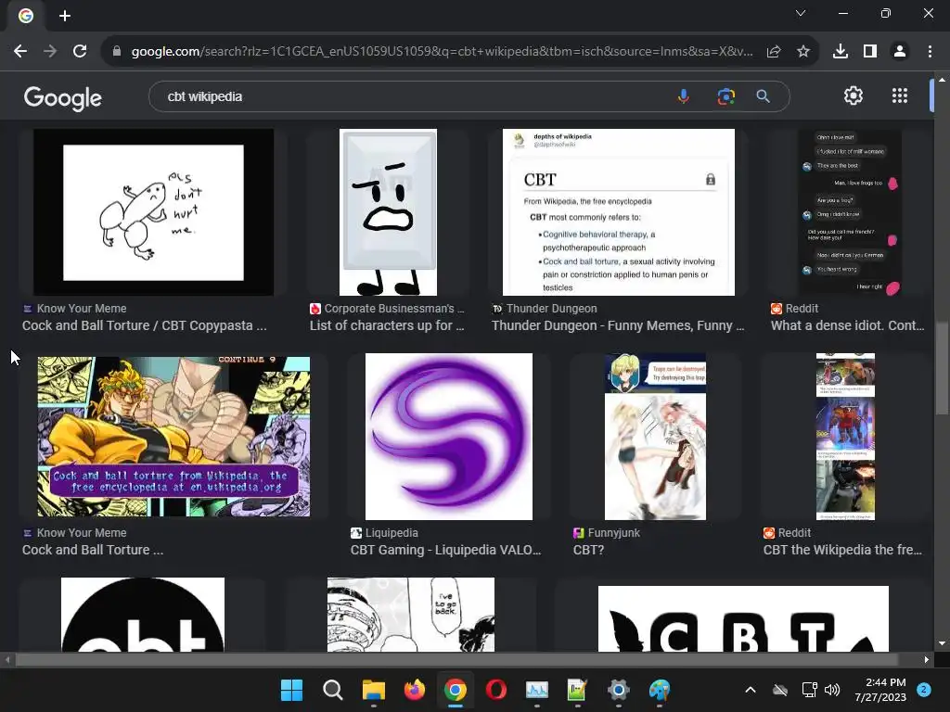Open 'CBT Gaming - Liquipedia VALO...' link
This screenshot has height=712, width=950.
pyautogui.click(x=446, y=551)
